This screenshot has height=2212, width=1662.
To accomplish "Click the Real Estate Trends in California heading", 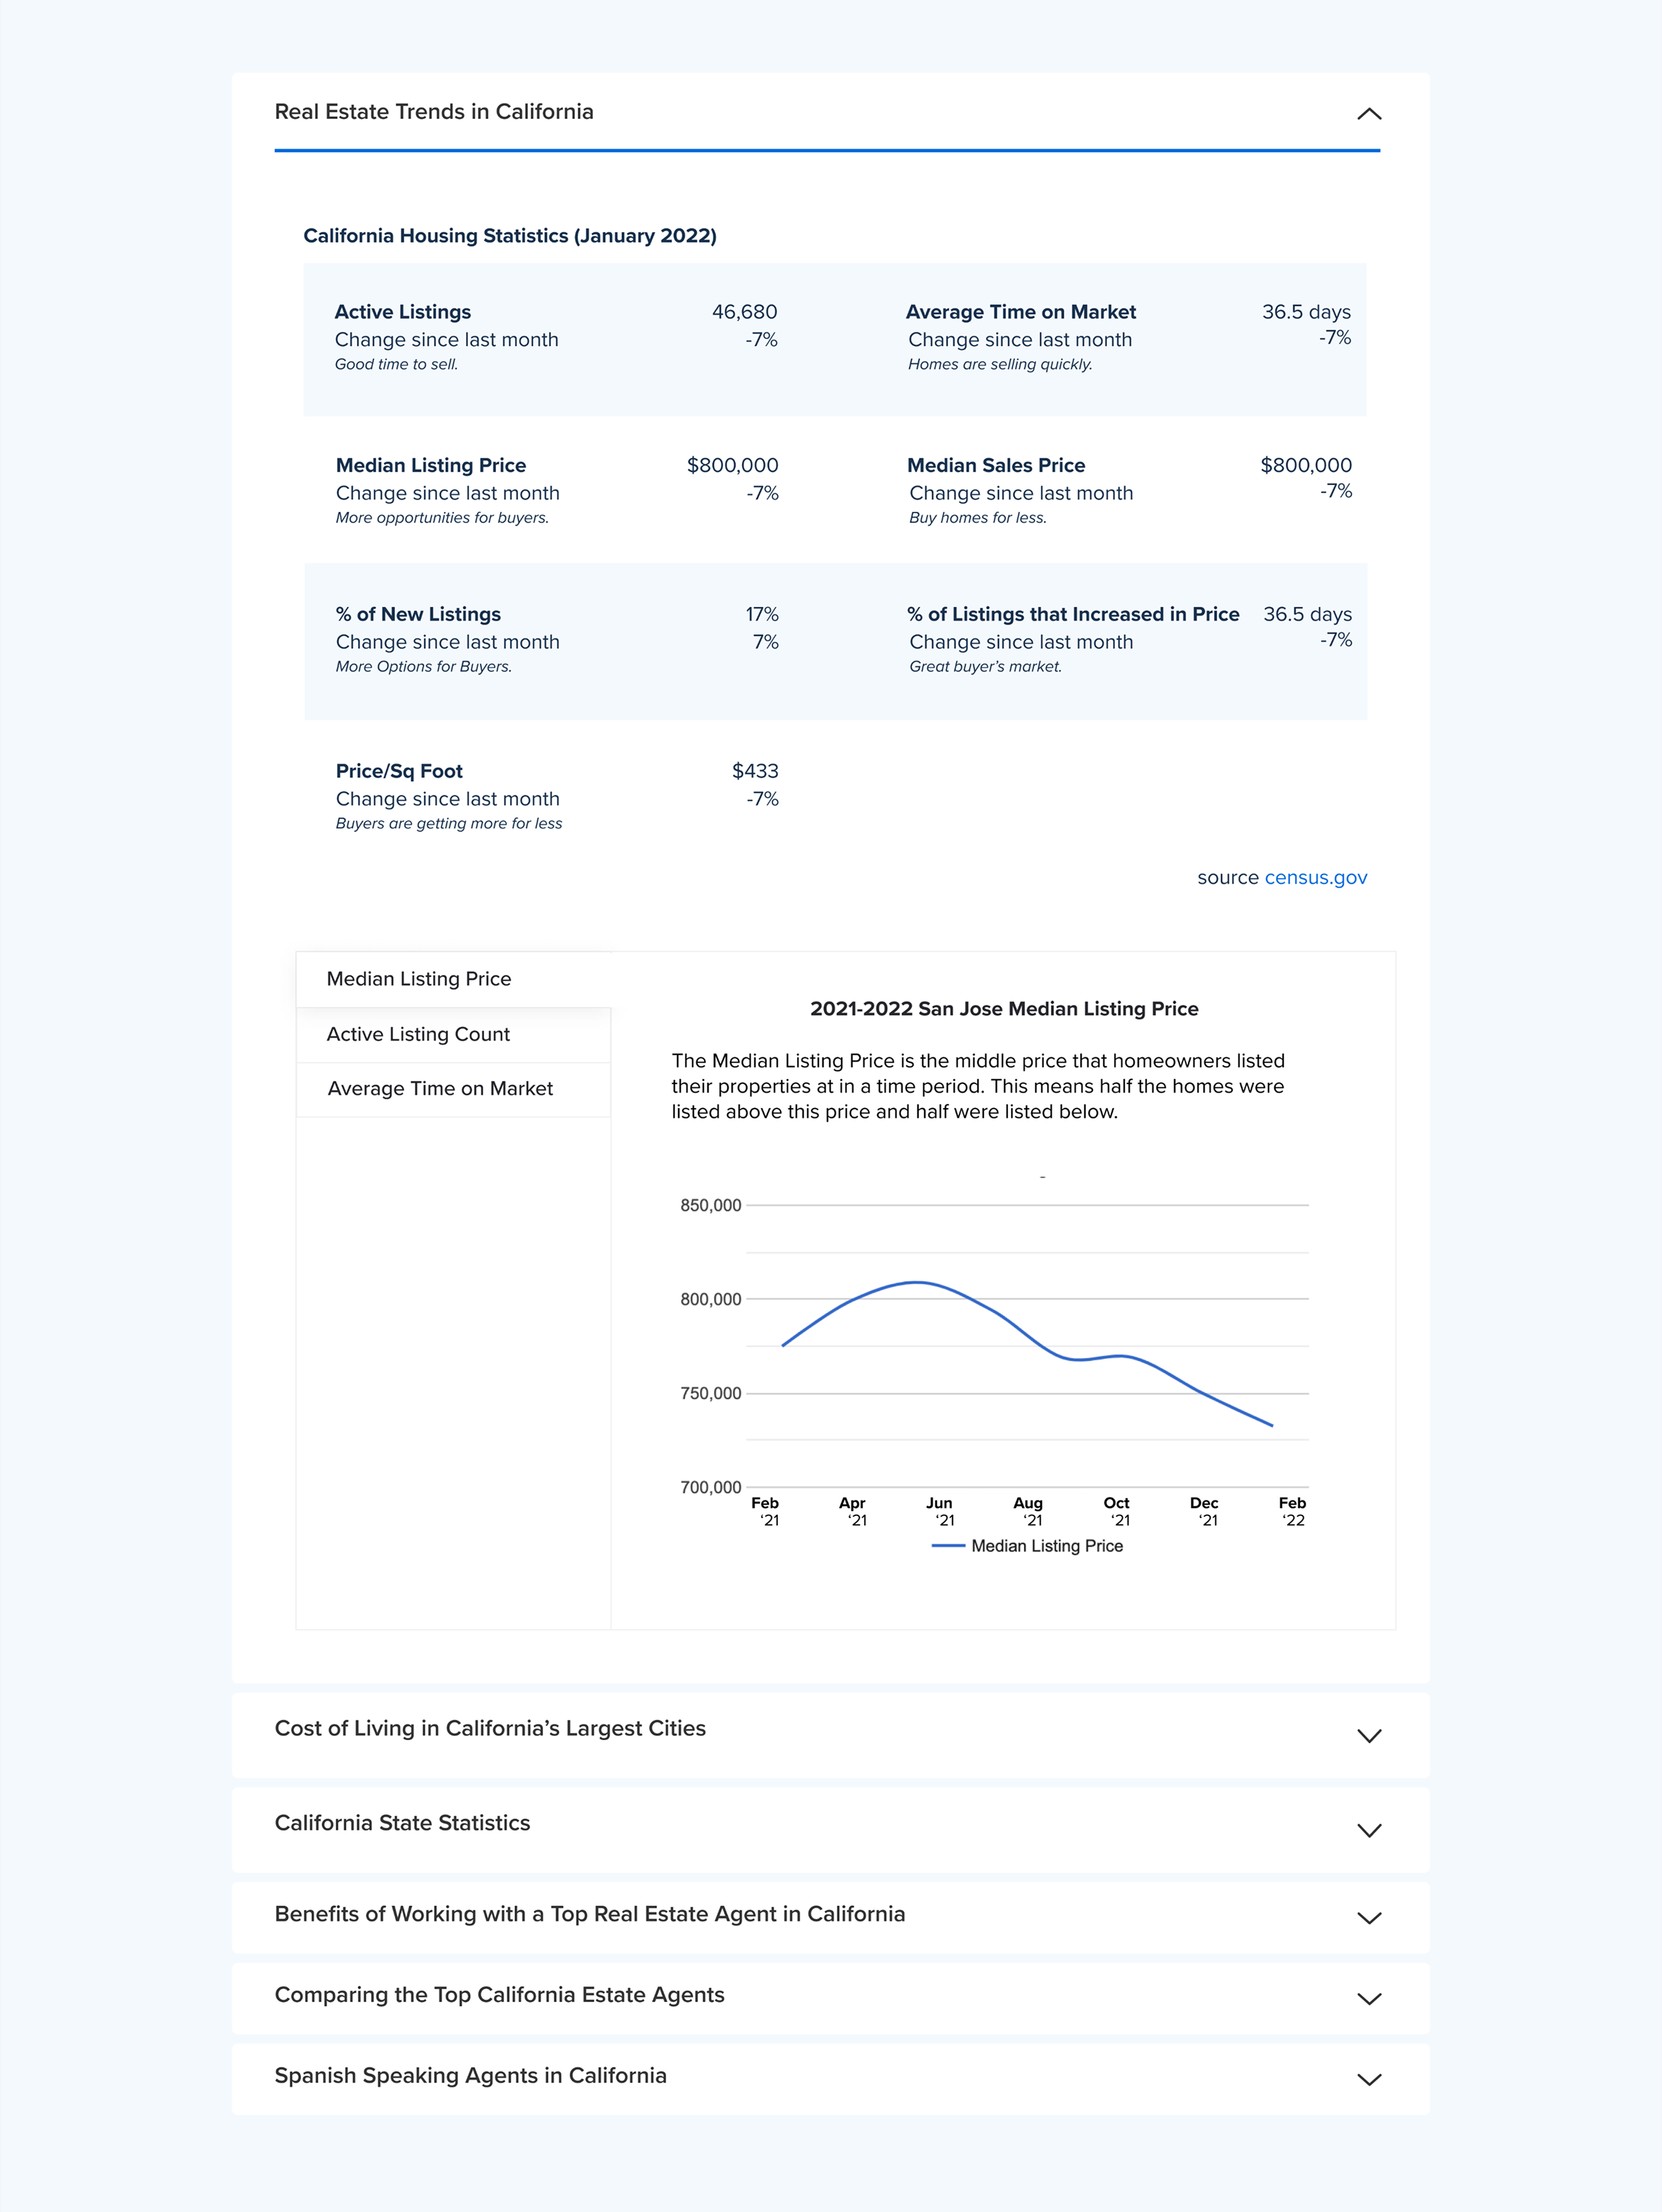I will (434, 112).
